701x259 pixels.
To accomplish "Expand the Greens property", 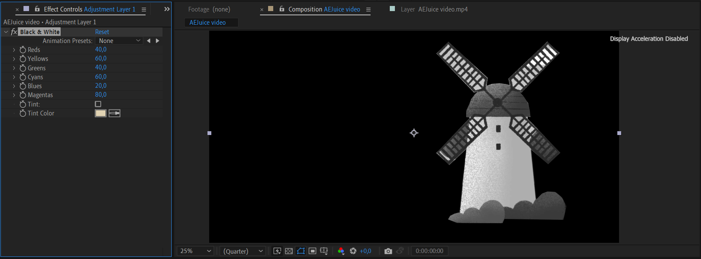I will click(14, 68).
